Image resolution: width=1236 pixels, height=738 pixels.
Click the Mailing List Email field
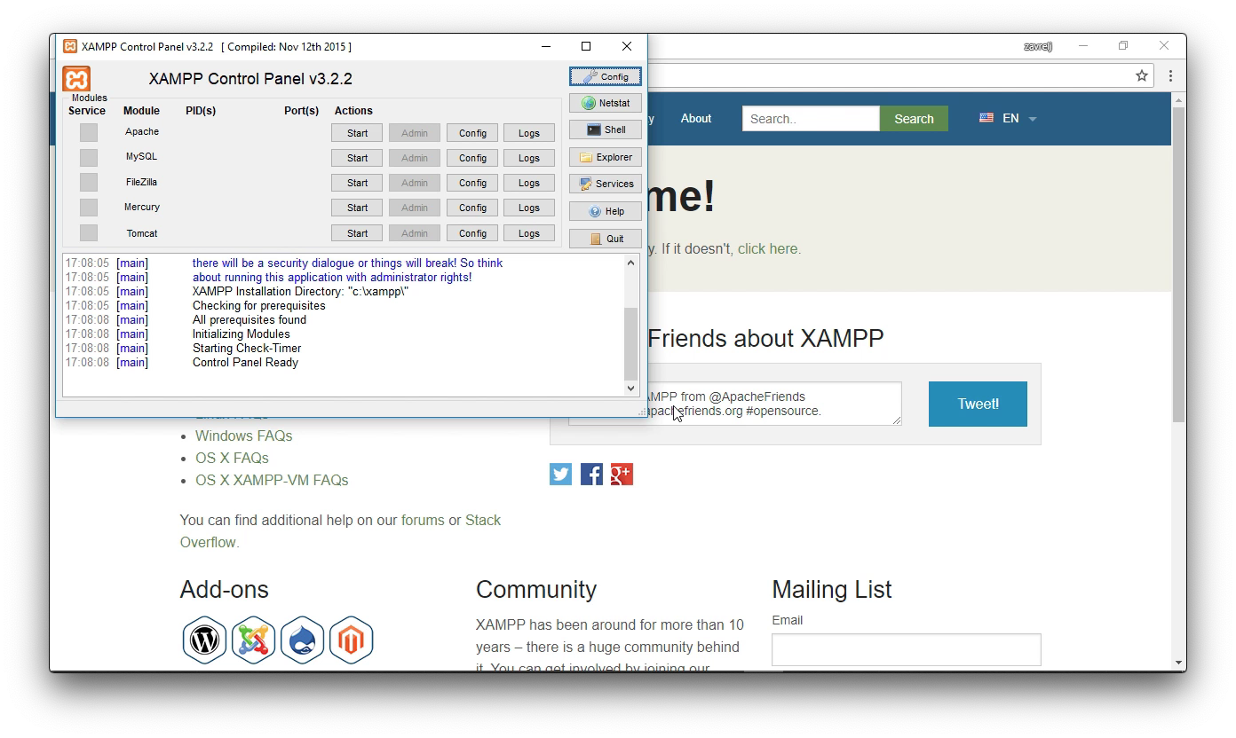907,649
